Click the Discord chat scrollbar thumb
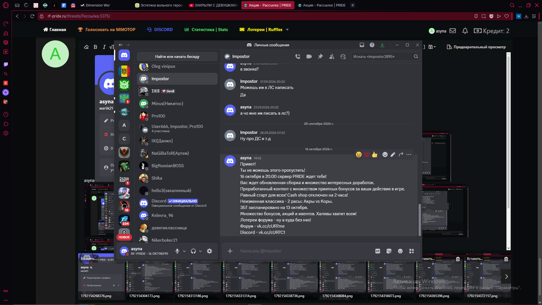542x305 pixels. pyautogui.click(x=419, y=220)
